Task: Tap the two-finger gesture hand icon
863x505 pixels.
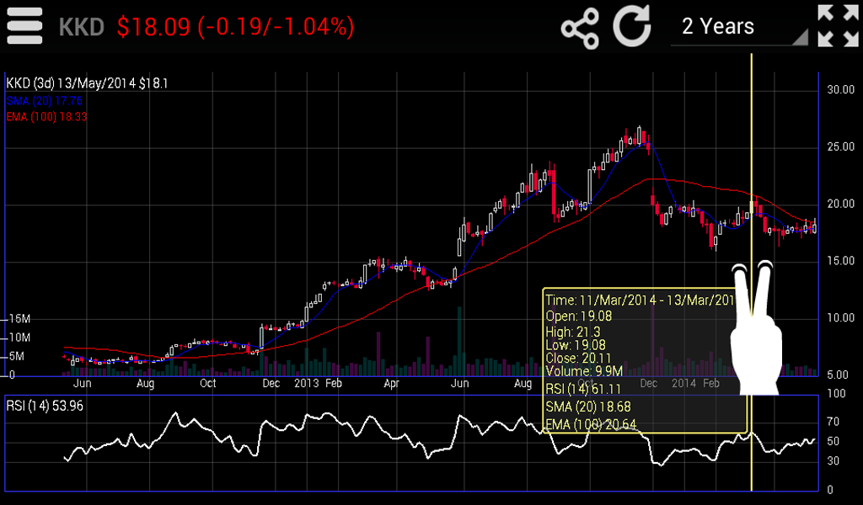Action: pyautogui.click(x=753, y=328)
